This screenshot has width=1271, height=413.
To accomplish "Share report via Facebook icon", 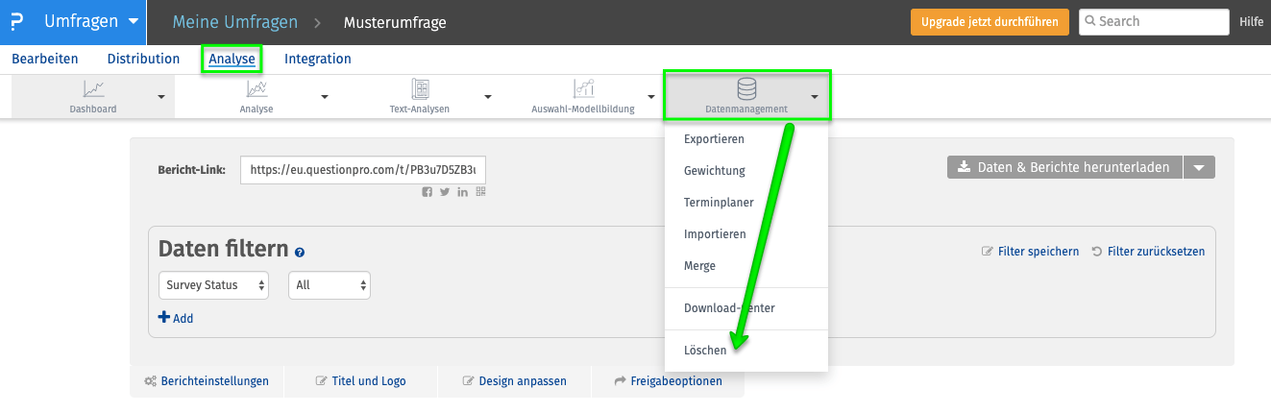I will (428, 192).
